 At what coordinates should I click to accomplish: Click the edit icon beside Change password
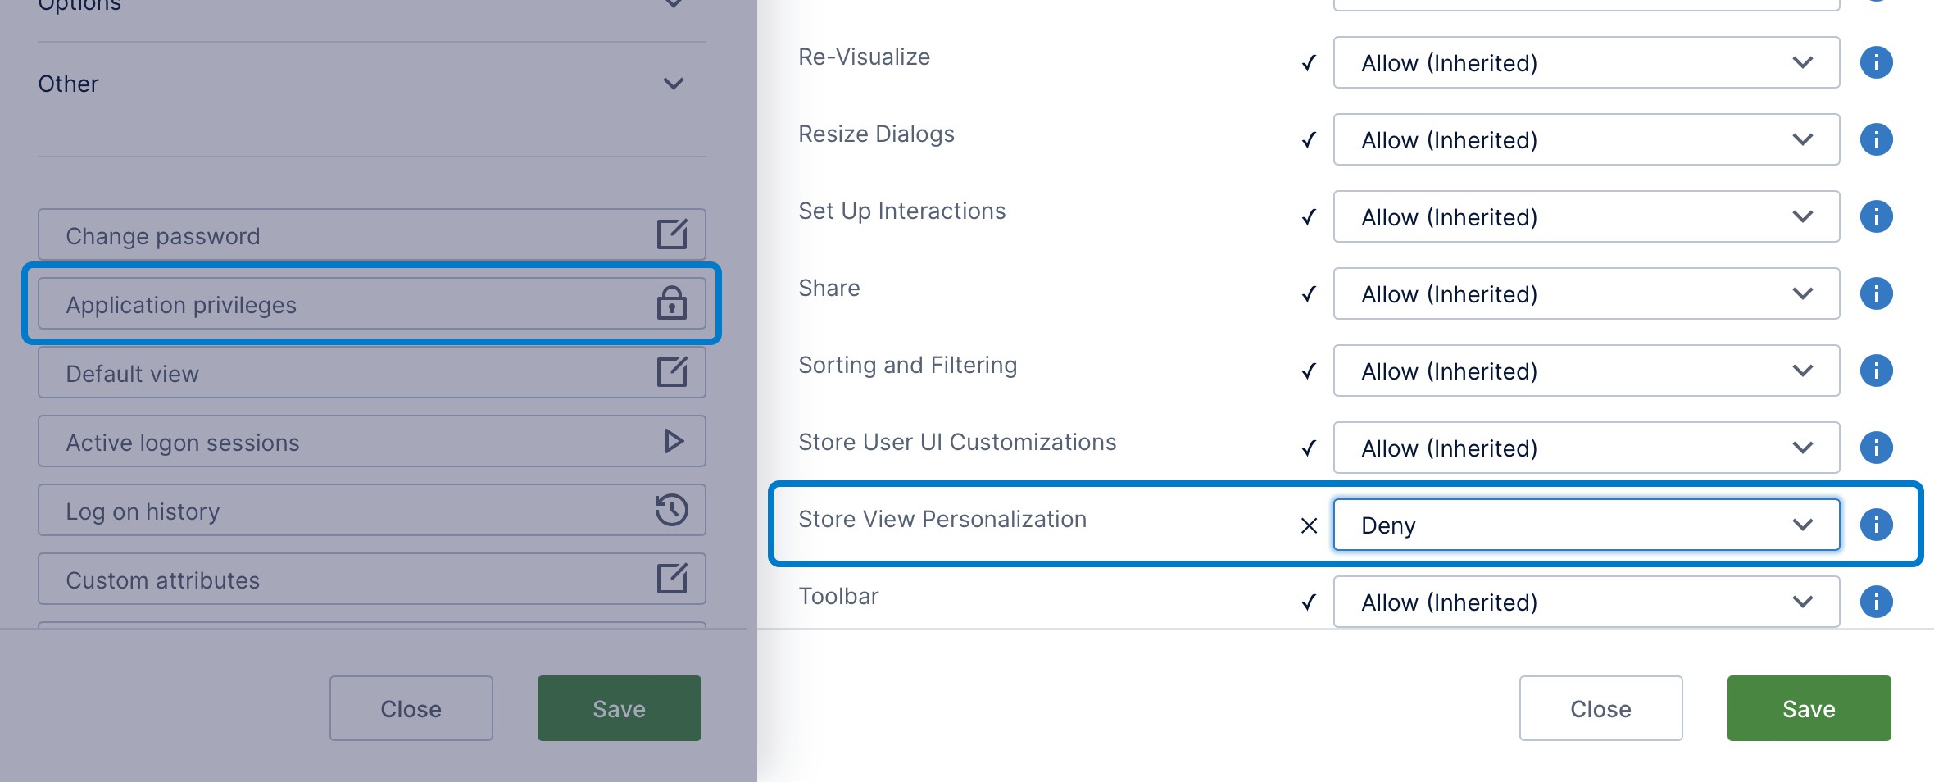click(672, 235)
